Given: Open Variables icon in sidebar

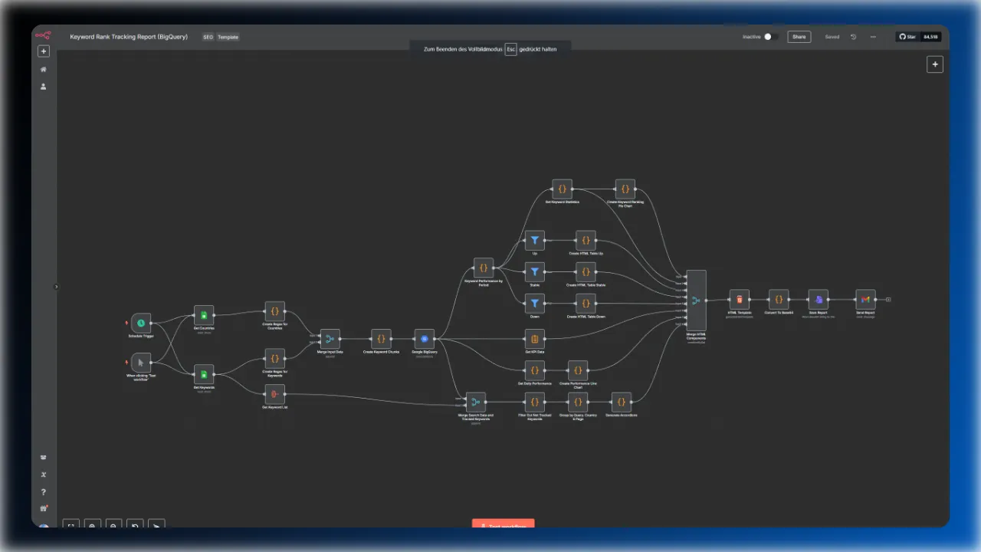Looking at the screenshot, I should [x=44, y=475].
